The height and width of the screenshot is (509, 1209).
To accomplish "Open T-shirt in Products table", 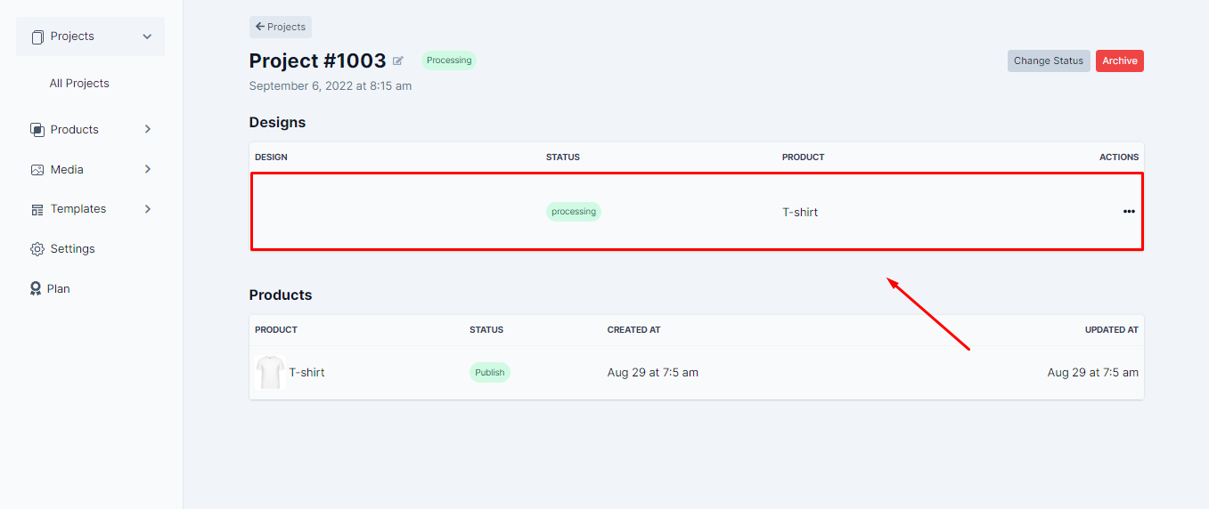I will [x=306, y=372].
